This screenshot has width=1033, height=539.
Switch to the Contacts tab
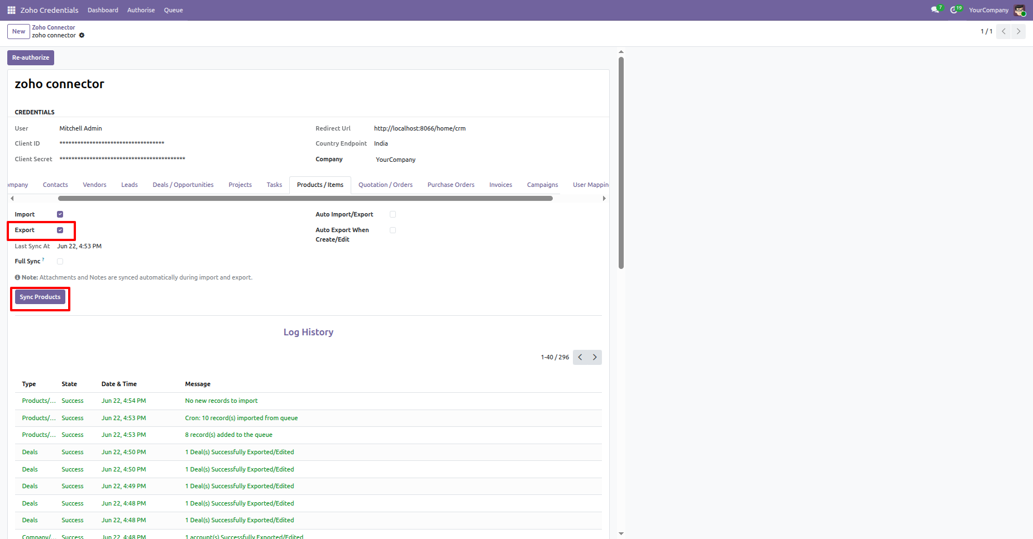tap(55, 185)
